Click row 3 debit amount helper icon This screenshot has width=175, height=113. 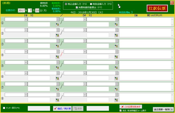click(x=57, y=46)
